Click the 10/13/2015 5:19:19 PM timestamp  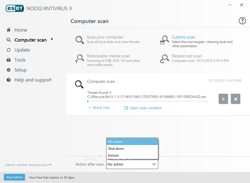(x=225, y=81)
